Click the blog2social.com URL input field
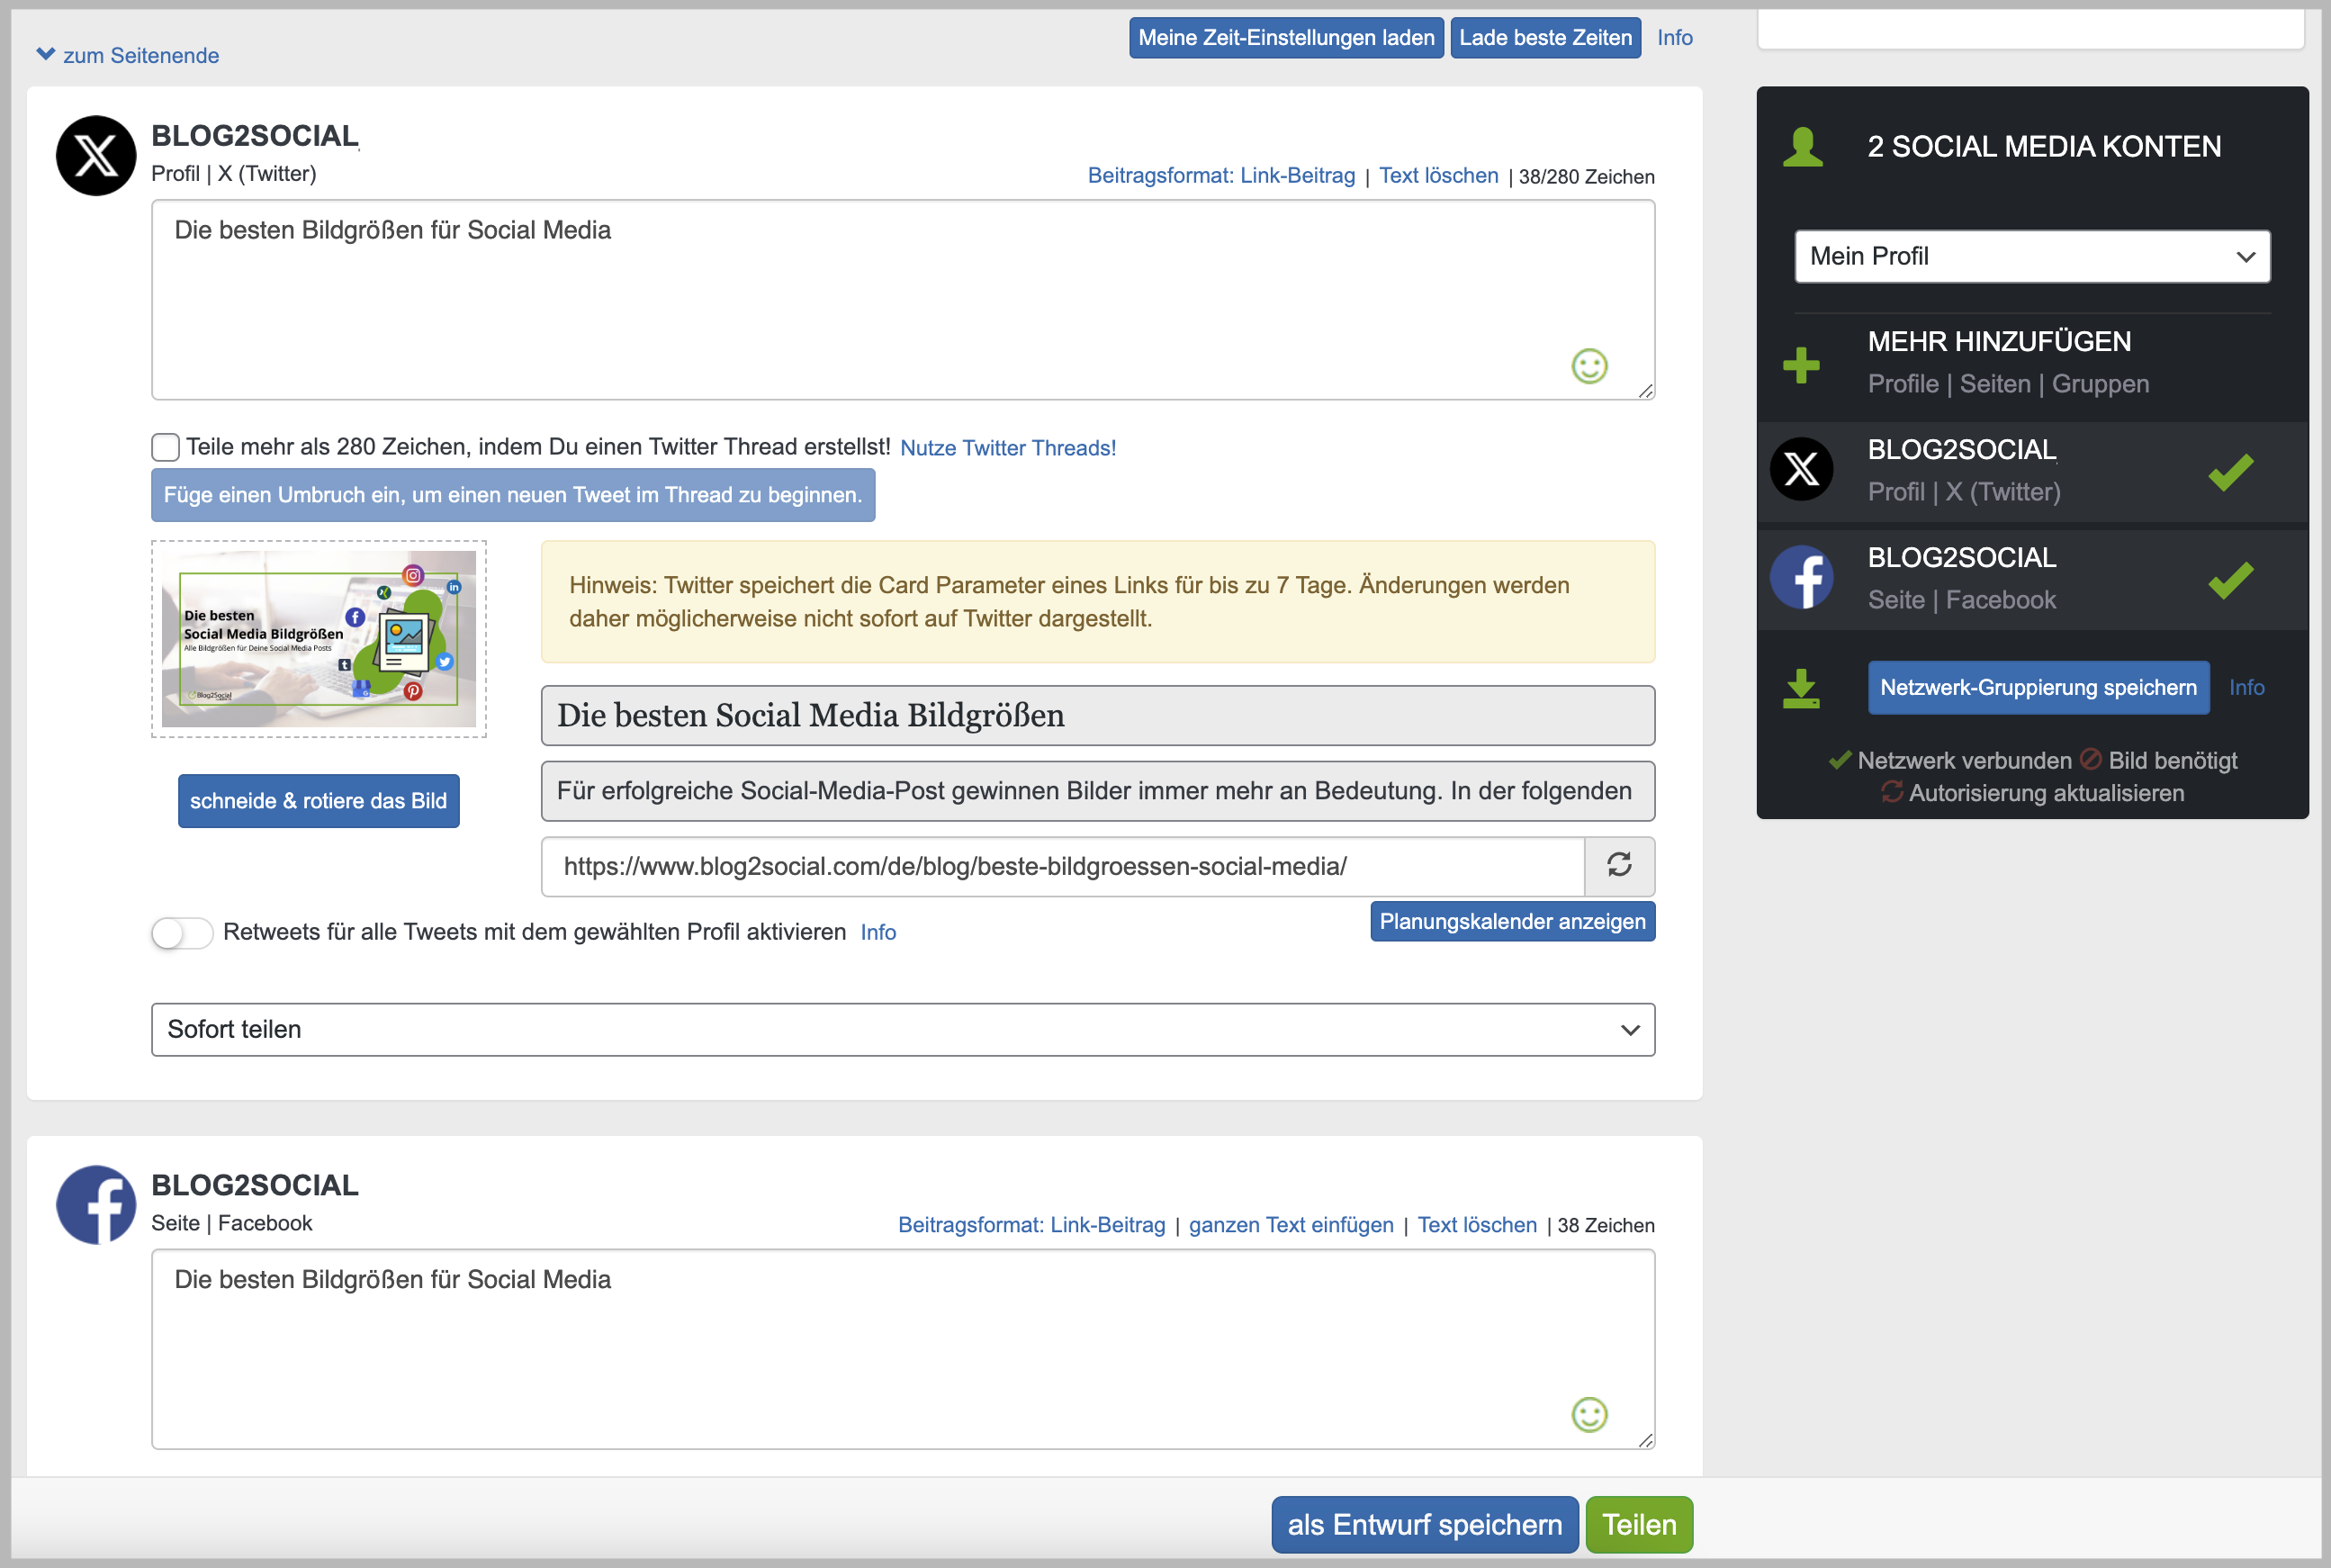2331x1568 pixels. [1063, 866]
